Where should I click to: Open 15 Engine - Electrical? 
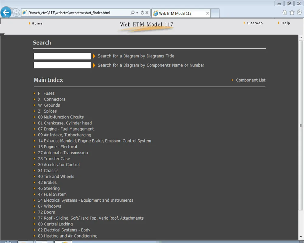point(57,147)
